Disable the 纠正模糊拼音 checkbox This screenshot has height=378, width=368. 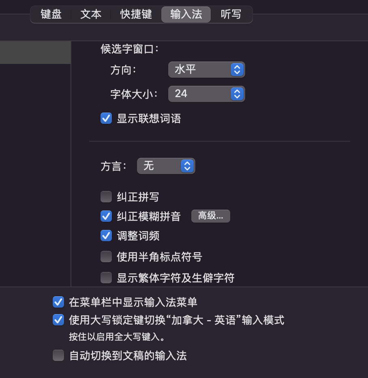(x=106, y=216)
